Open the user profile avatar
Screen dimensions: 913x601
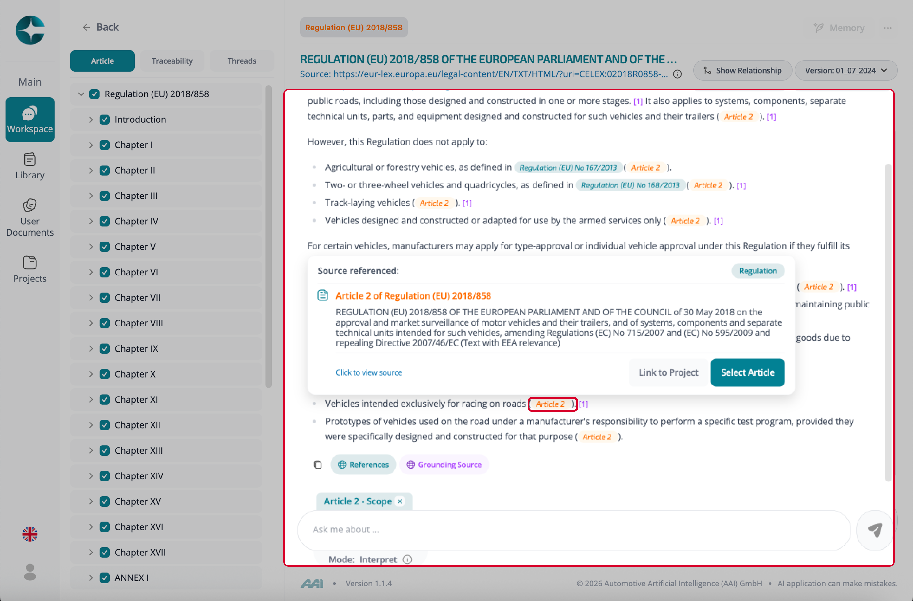click(x=30, y=572)
